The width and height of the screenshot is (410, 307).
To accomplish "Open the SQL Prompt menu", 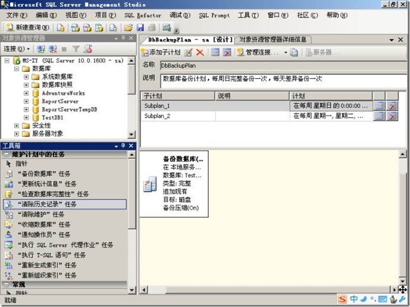I will tap(213, 15).
